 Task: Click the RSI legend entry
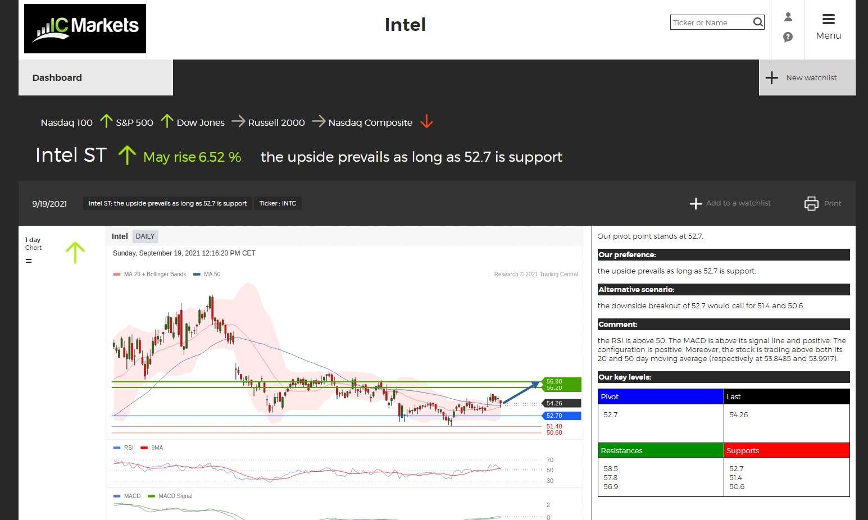pos(124,448)
